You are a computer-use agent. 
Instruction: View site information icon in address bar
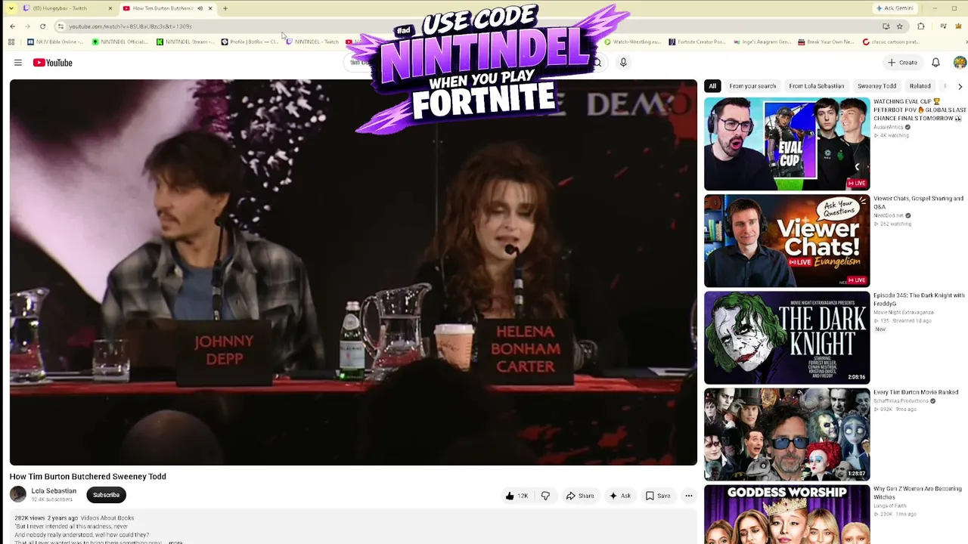tap(60, 26)
